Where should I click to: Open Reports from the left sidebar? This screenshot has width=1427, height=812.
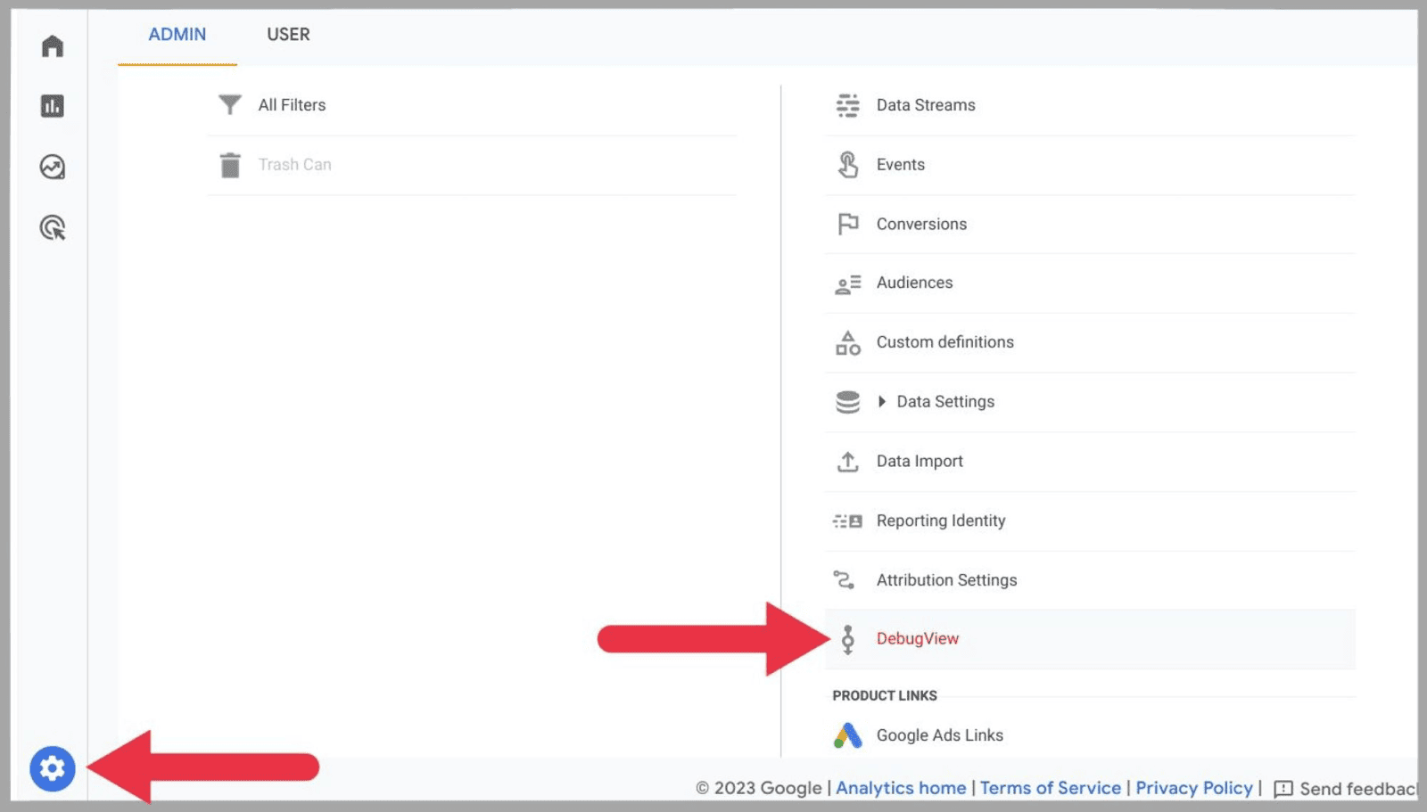pos(51,105)
